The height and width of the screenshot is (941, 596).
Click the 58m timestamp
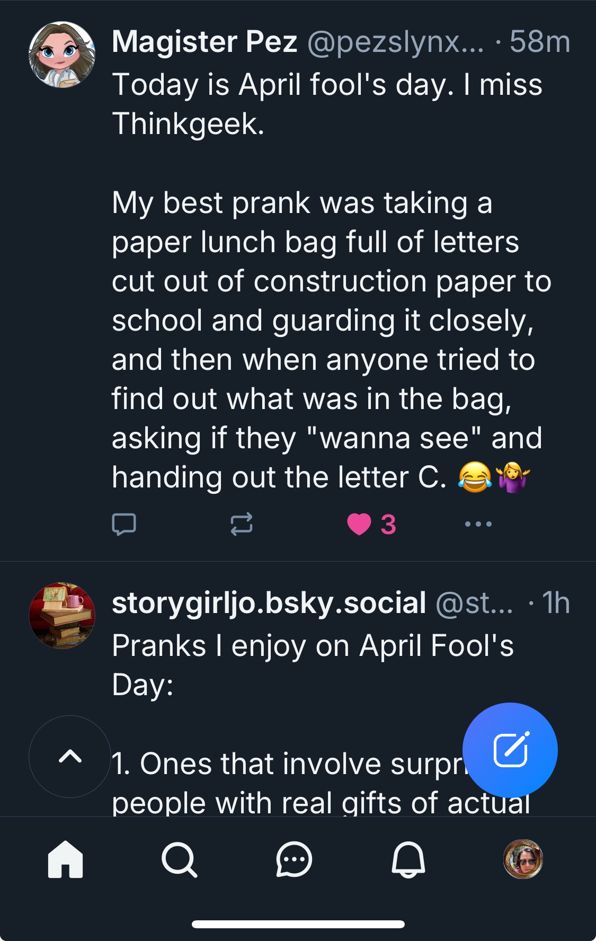pos(540,42)
